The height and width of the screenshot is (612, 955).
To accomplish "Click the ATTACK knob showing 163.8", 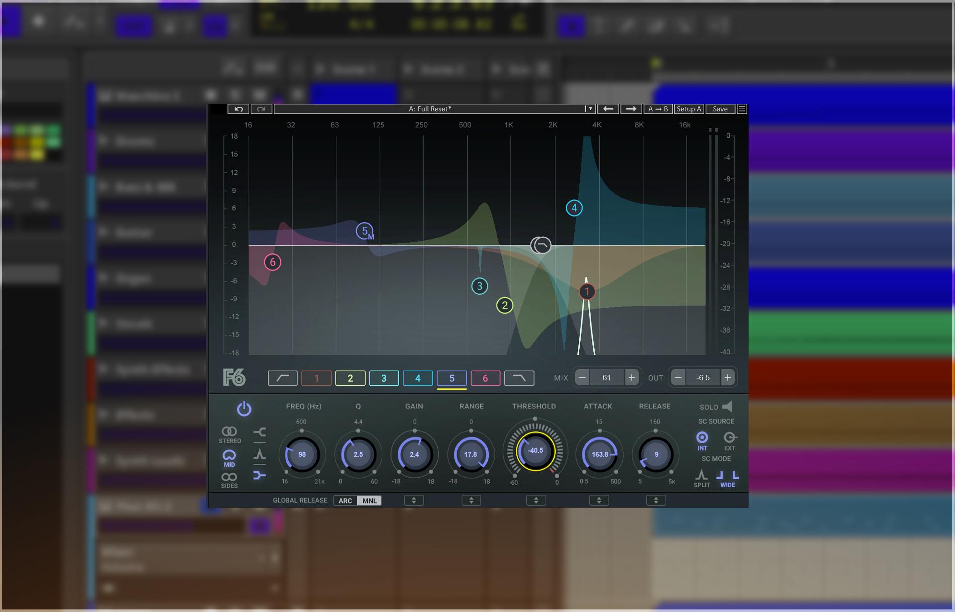I will 599,454.
